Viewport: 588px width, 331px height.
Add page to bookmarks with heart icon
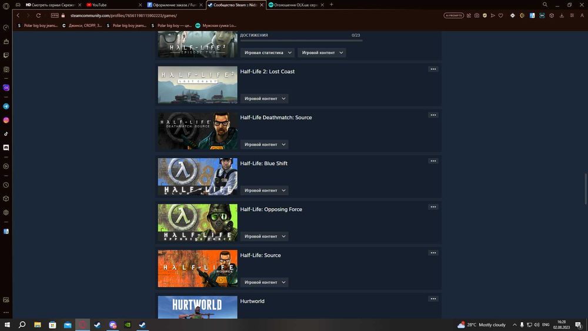(500, 15)
